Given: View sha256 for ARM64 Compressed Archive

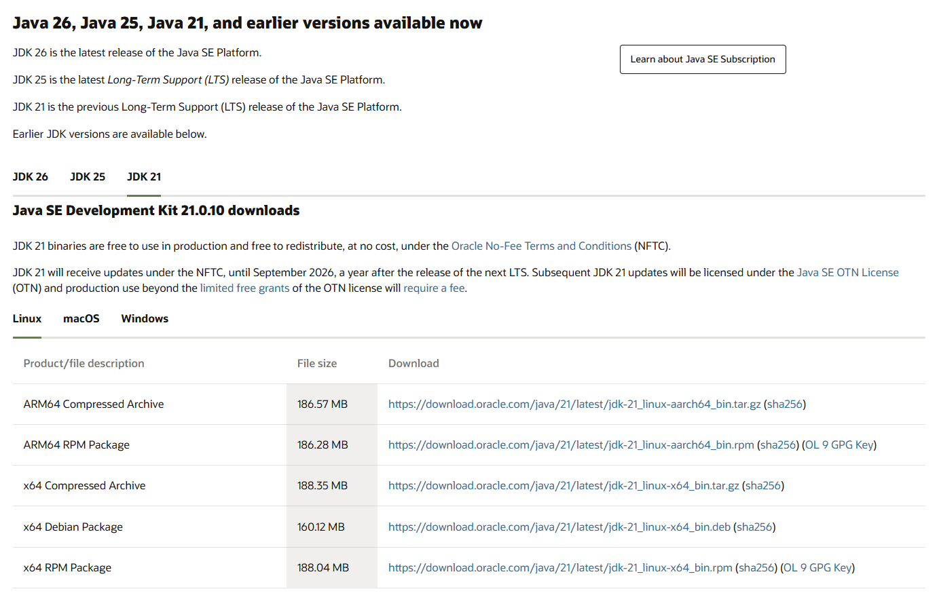Looking at the screenshot, I should (x=785, y=404).
